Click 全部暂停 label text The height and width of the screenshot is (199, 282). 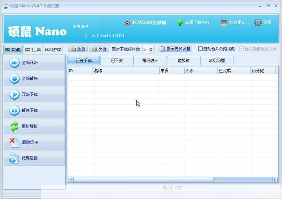[x=30, y=78]
